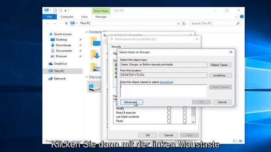
Task: Open Desktop in navigation pane
Action: pos(61,40)
